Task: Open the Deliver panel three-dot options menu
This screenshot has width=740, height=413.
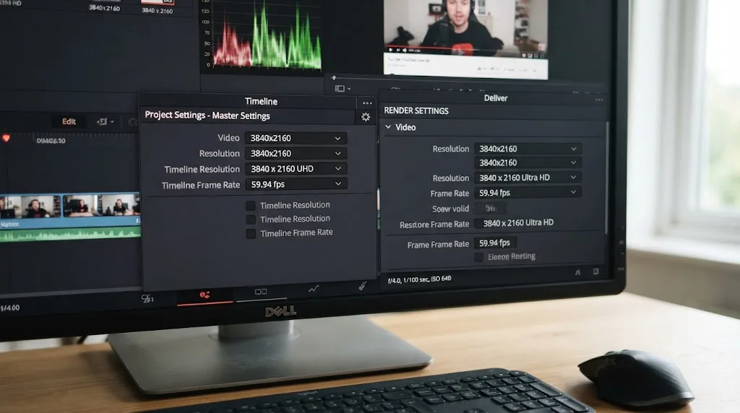Action: [x=599, y=100]
